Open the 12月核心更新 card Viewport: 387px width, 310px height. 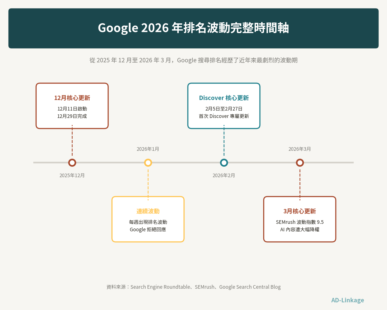[72, 105]
